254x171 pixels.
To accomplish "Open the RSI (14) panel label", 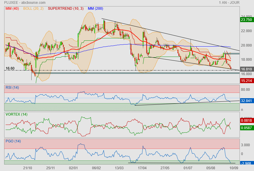I will (12, 87).
